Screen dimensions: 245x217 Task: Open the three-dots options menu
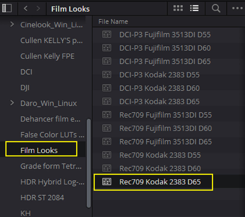coord(237,8)
